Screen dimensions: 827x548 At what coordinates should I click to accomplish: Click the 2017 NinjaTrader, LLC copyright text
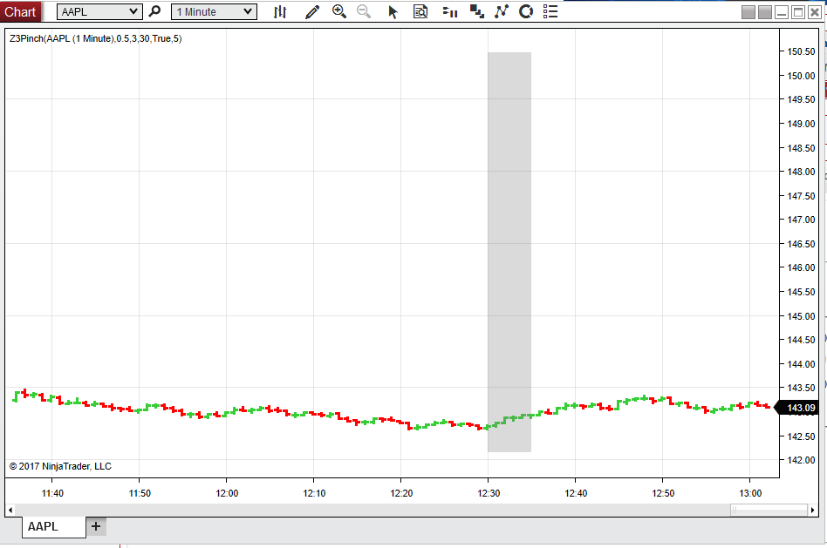[61, 466]
